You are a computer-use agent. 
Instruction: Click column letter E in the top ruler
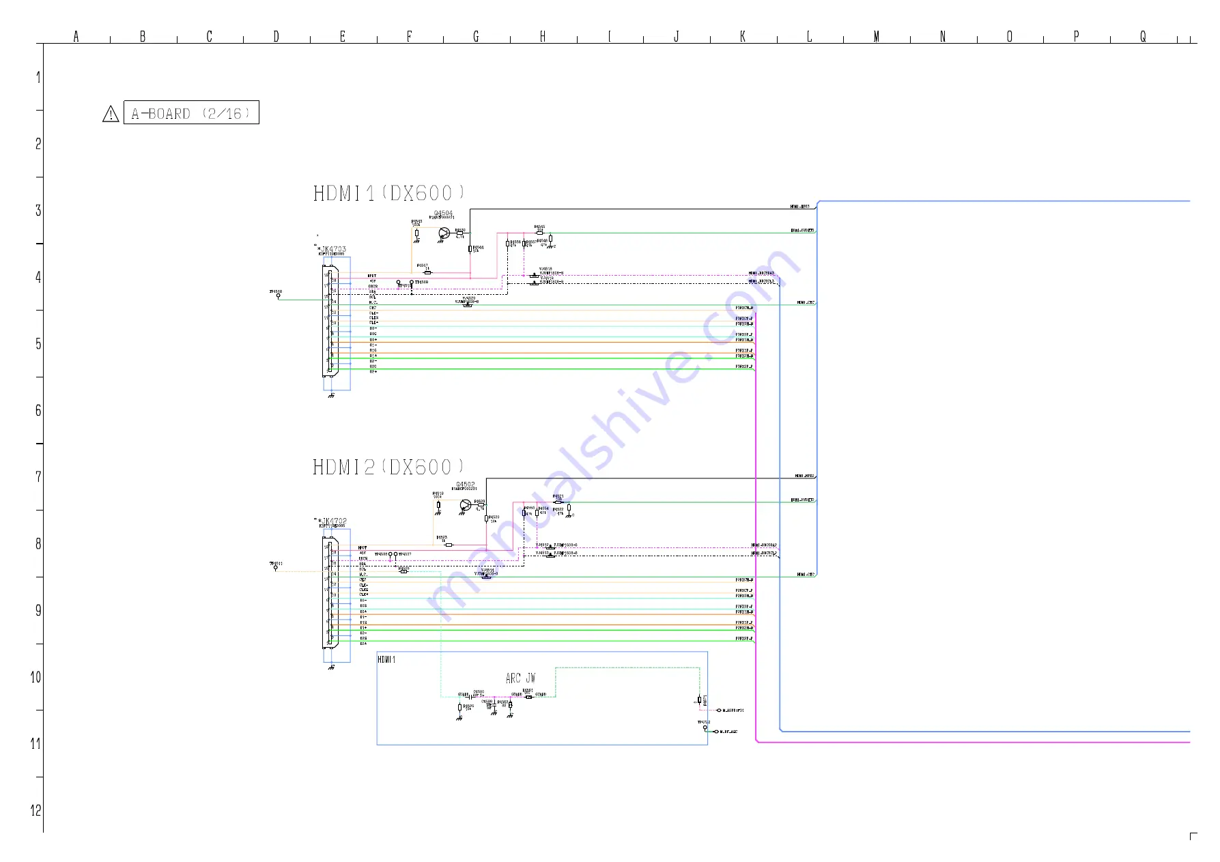pos(343,36)
